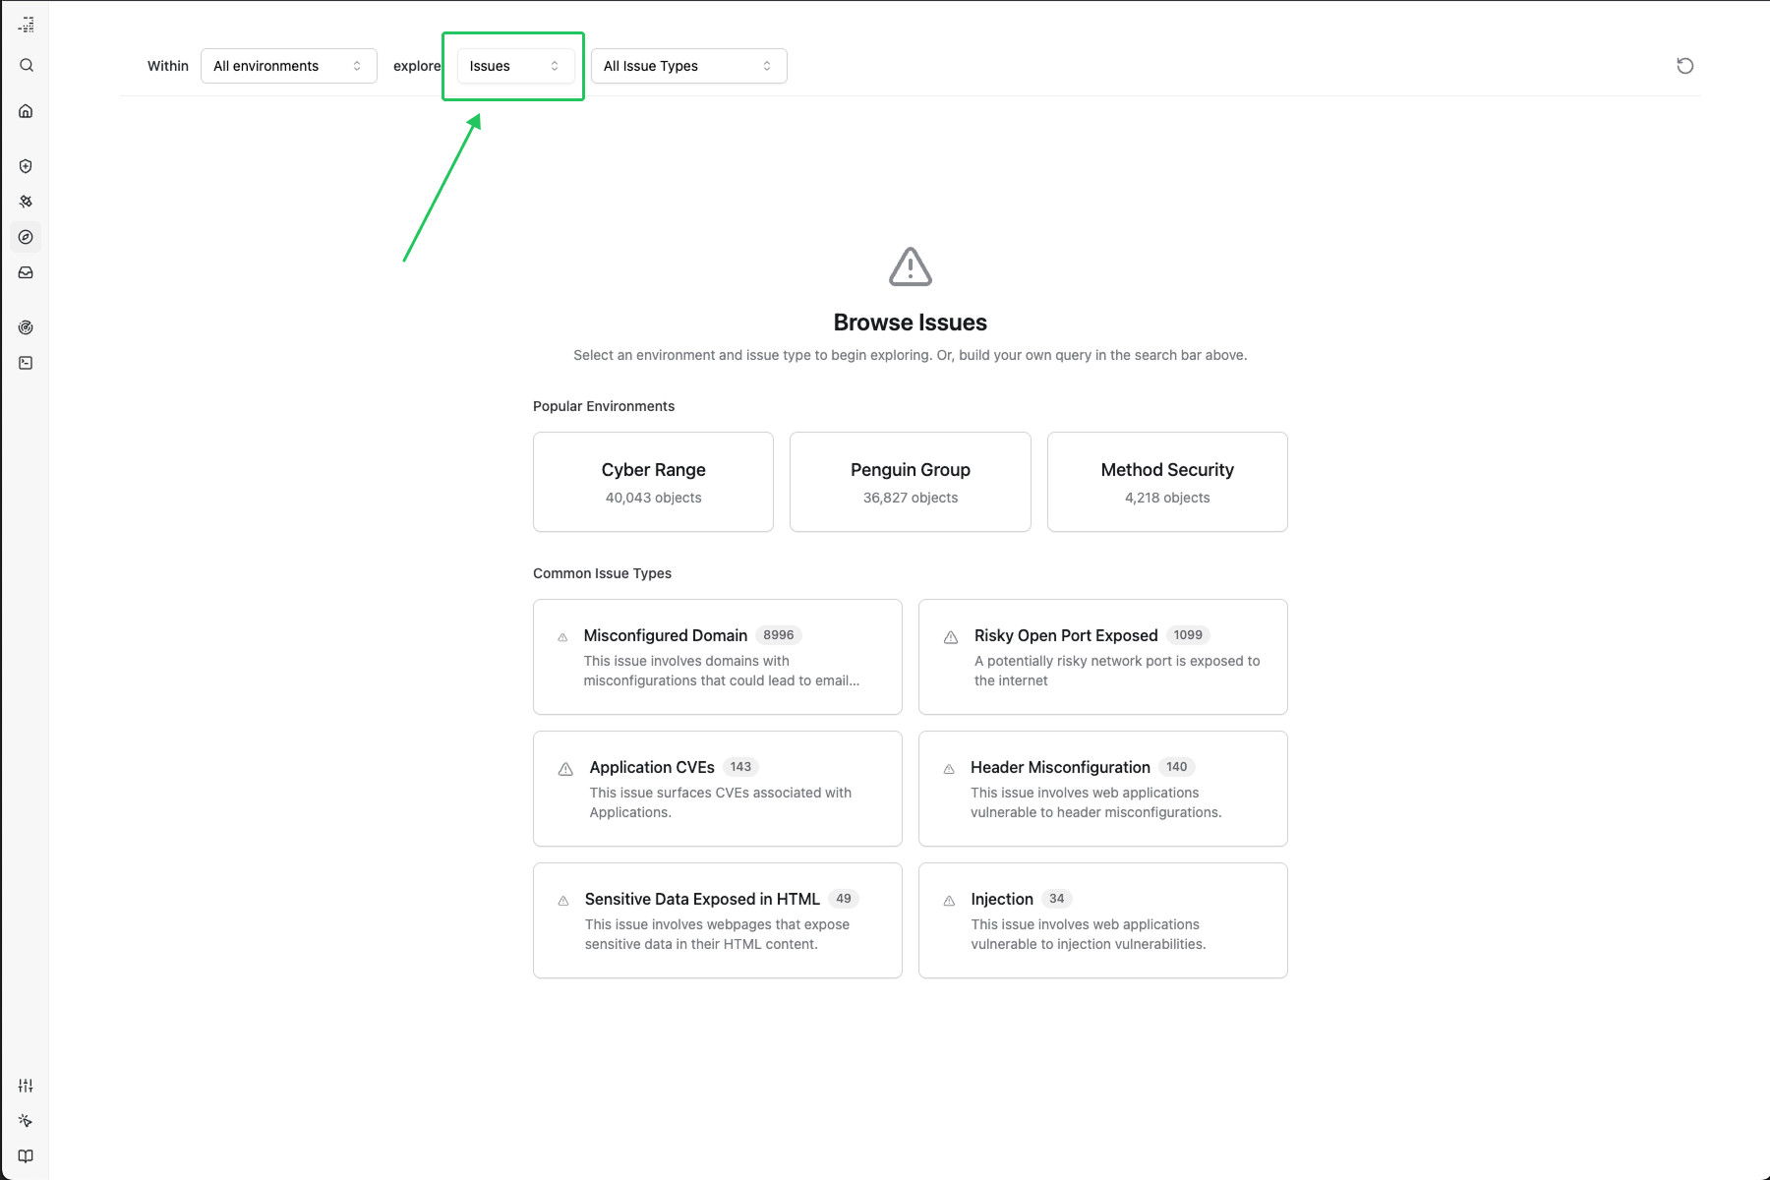Open the terminal icon in sidebar

[x=27, y=363]
